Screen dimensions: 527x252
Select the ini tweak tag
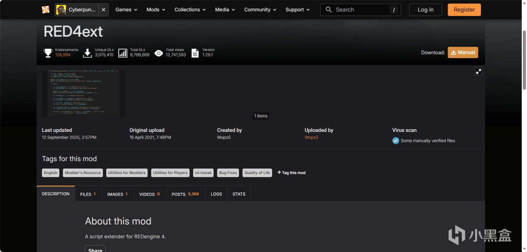(x=203, y=173)
